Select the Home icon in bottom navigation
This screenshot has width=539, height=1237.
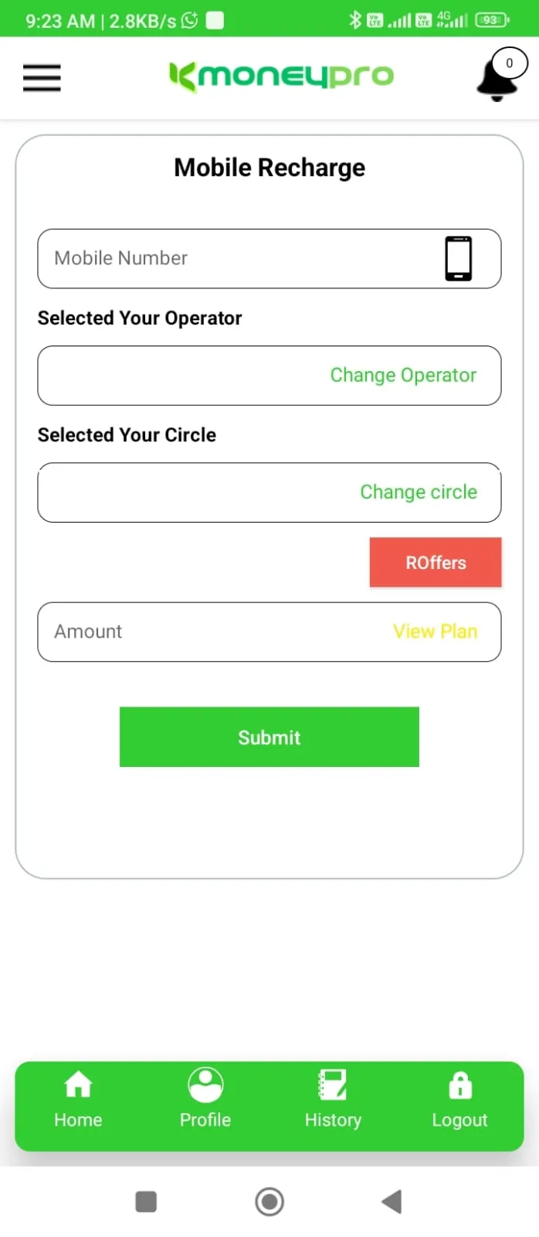[78, 1085]
